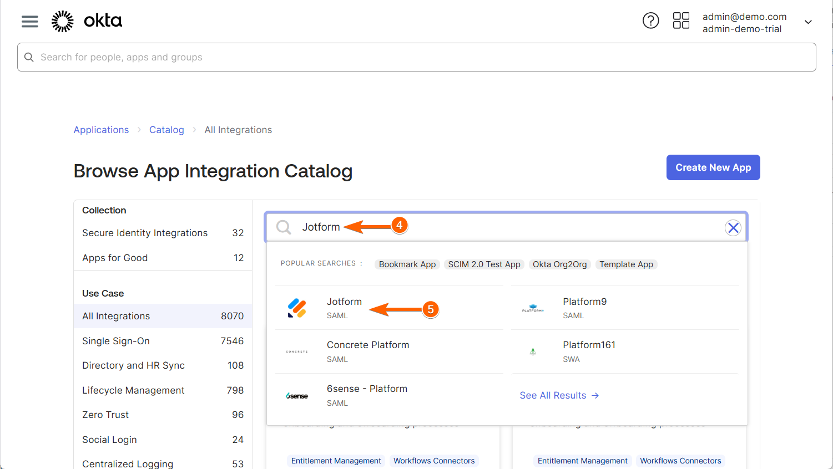Clear the Jotform search with X icon

tap(733, 227)
